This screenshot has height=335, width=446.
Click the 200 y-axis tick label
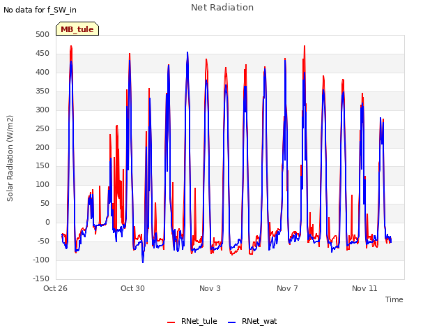pyautogui.click(x=43, y=147)
